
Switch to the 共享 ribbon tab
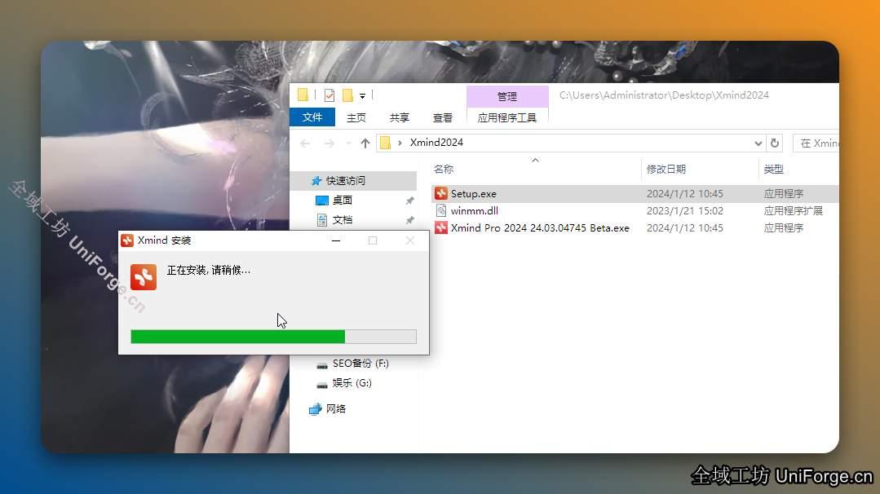(399, 117)
